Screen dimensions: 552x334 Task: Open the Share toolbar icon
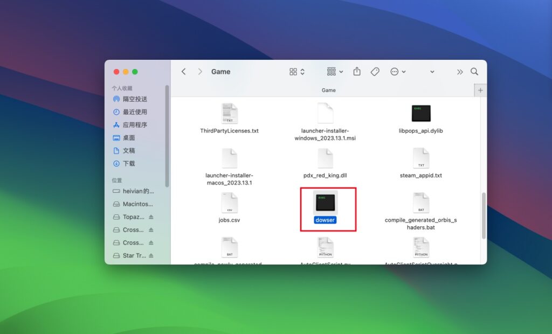click(x=357, y=72)
